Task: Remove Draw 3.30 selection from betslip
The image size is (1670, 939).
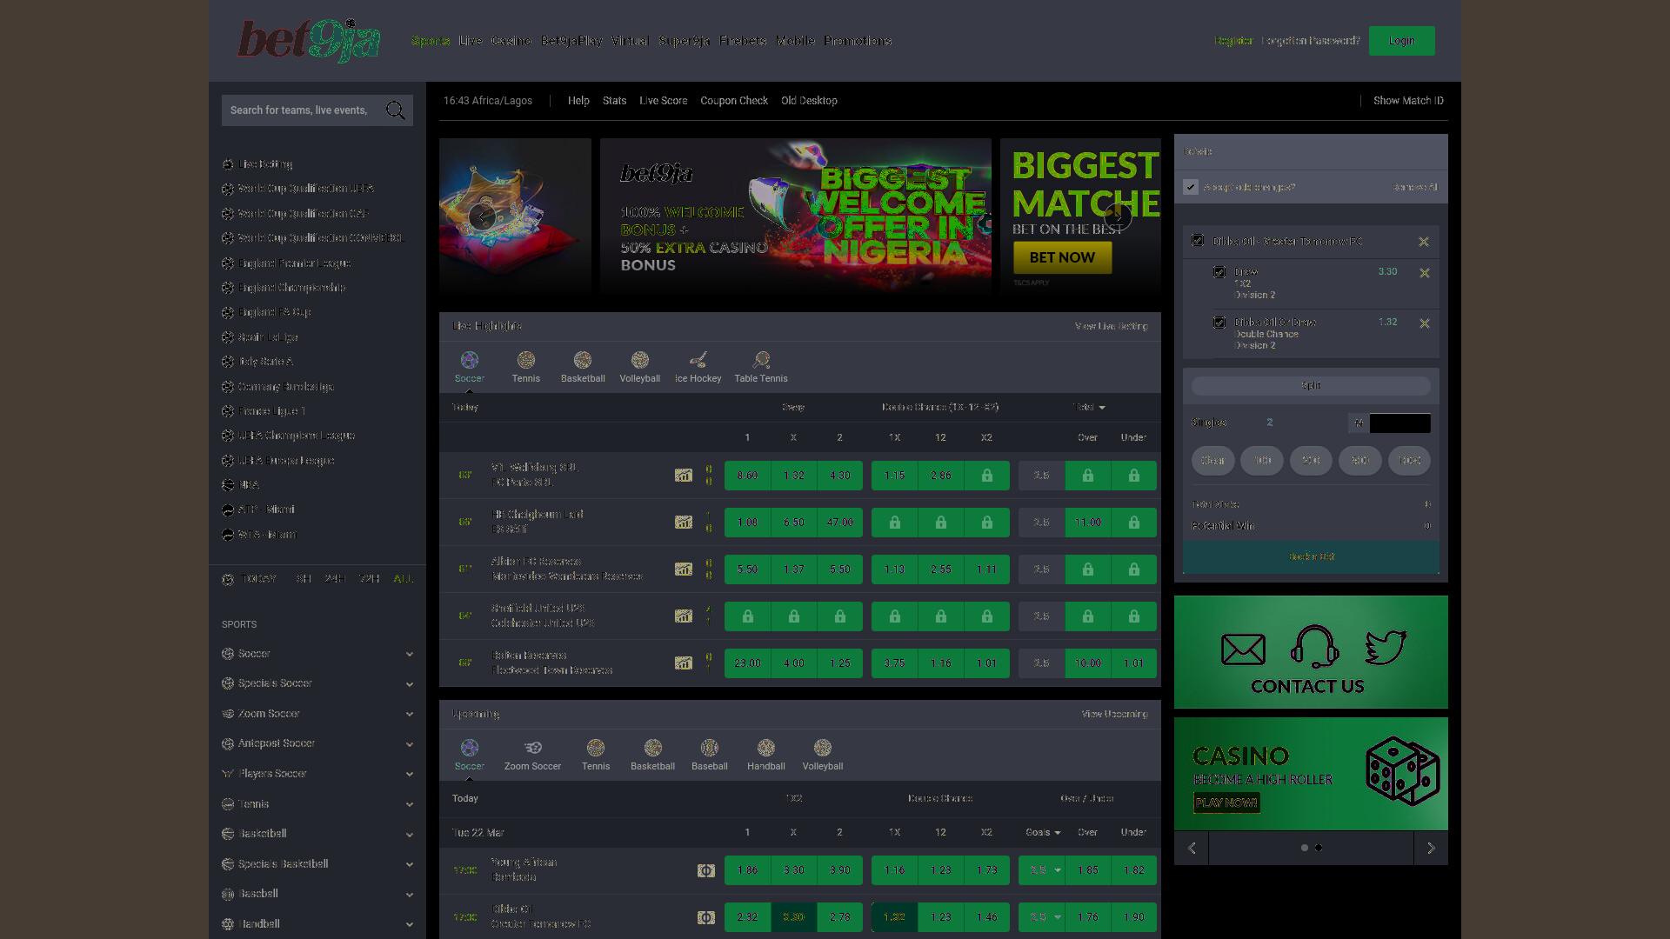Action: tap(1425, 273)
